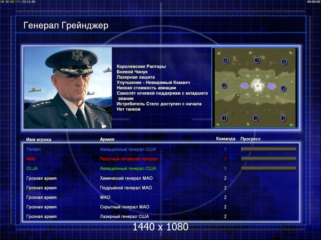Screen dimensions: 321x240
Task: Click Nikki's loading progress bar
Action: [268, 158]
